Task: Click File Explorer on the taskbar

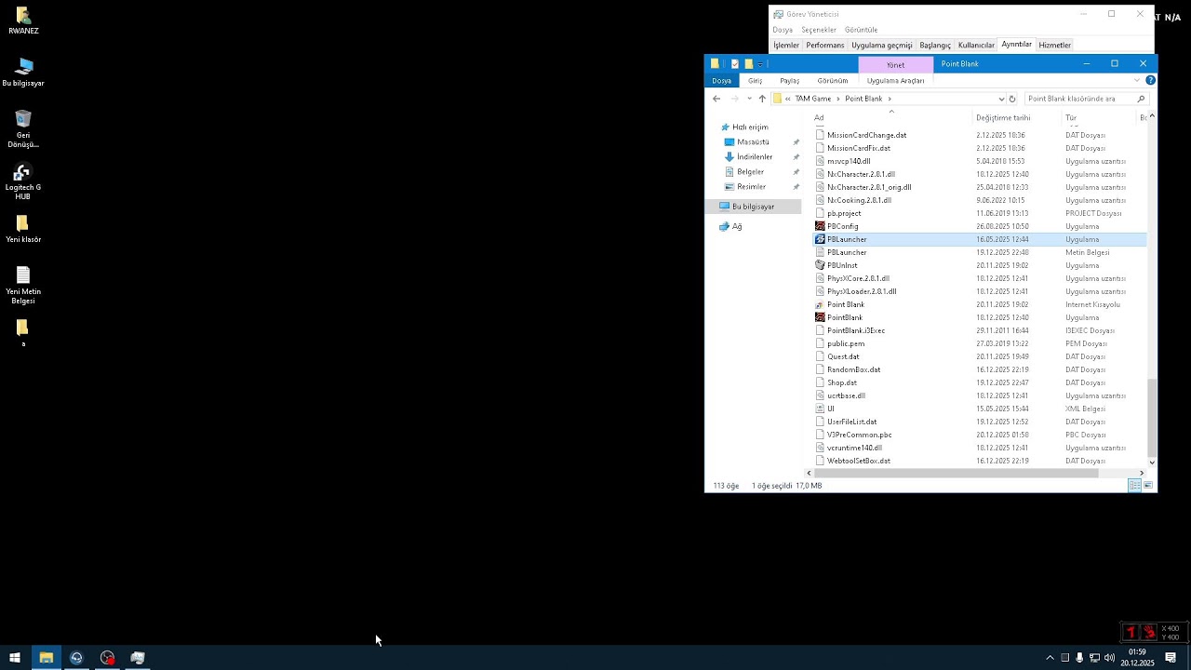Action: pos(46,658)
